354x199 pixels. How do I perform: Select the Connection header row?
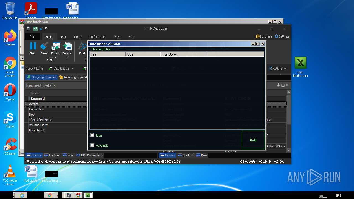56,109
